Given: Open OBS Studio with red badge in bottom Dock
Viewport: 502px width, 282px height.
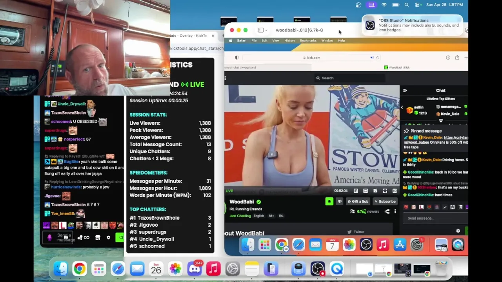Looking at the screenshot, I should (x=318, y=269).
